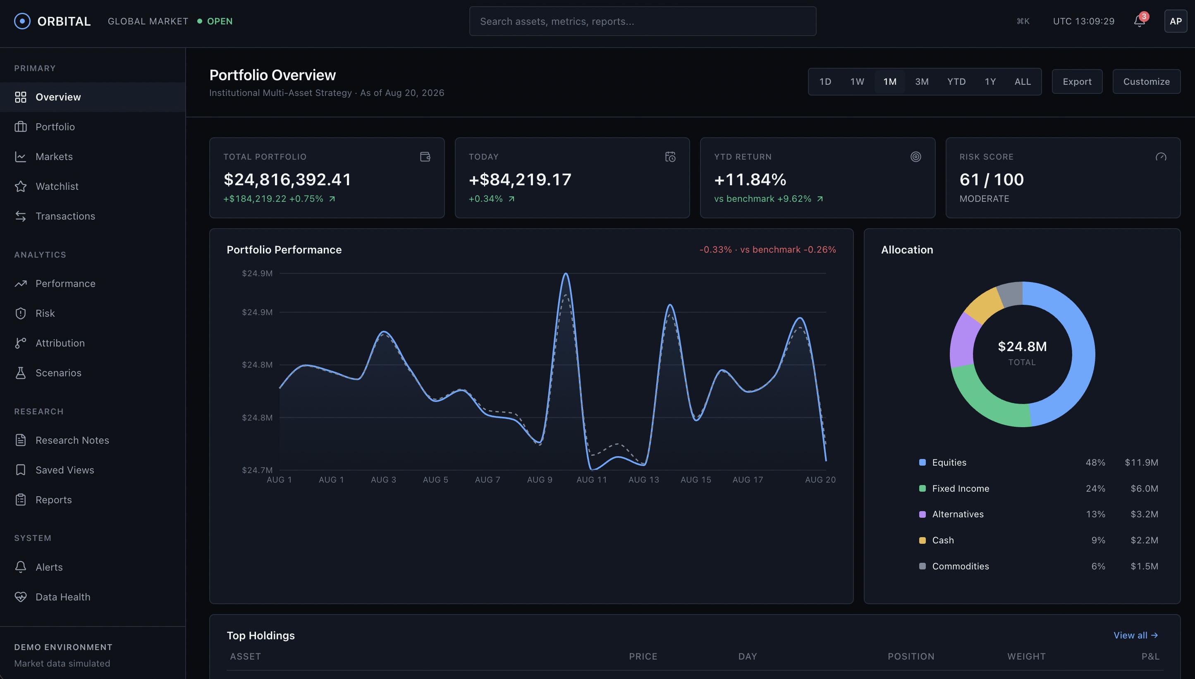Select the YTD time range
The height and width of the screenshot is (679, 1195).
click(956, 81)
